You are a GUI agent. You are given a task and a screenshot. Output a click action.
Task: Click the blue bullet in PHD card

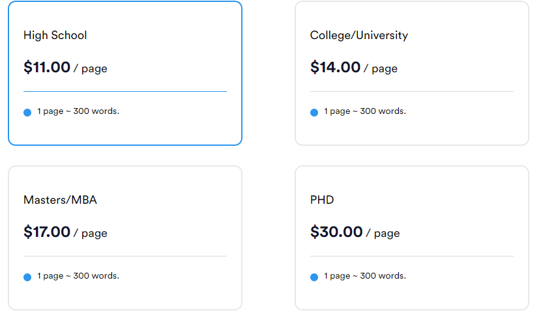tap(314, 277)
